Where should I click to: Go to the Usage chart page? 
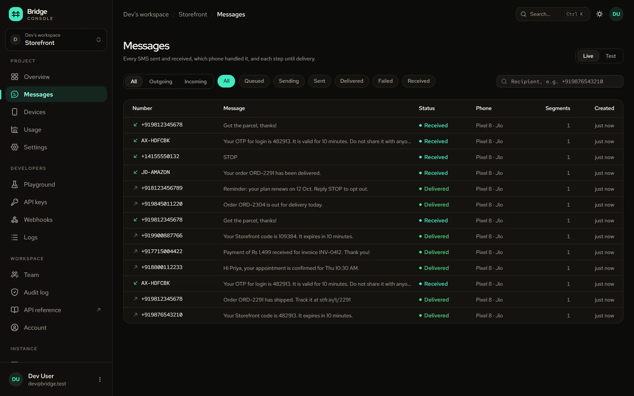56,130
